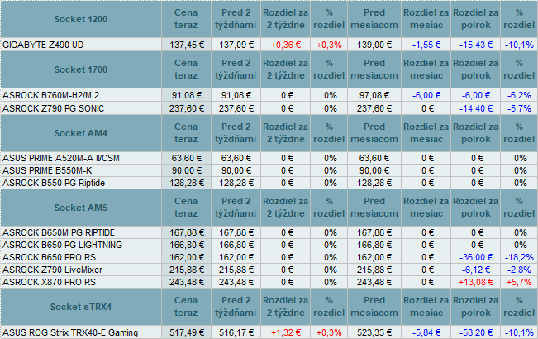Select ASROCK B760M-H2/M.2 product name
Image resolution: width=538 pixels, height=339 pixels.
click(x=50, y=95)
